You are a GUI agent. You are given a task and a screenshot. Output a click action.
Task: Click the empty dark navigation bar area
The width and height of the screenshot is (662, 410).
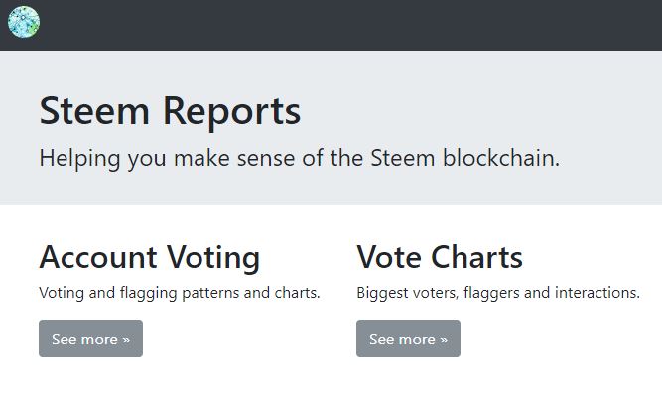point(347,25)
